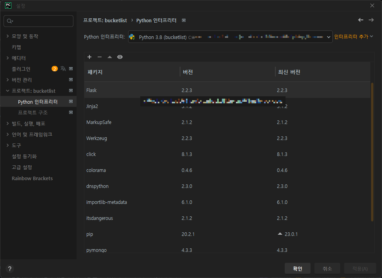Open 프로젝트 구조 settings page
Image resolution: width=382 pixels, height=278 pixels.
click(33, 112)
